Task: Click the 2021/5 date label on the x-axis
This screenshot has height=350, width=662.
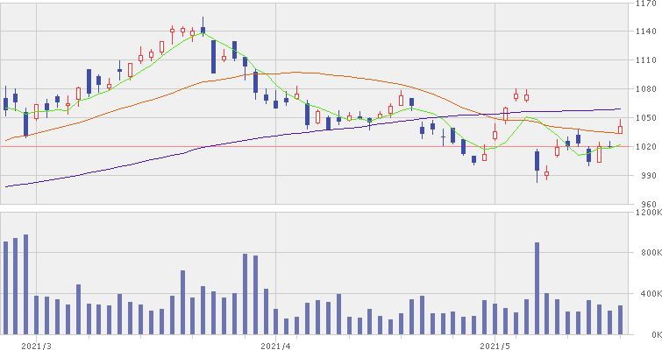Action: [495, 345]
